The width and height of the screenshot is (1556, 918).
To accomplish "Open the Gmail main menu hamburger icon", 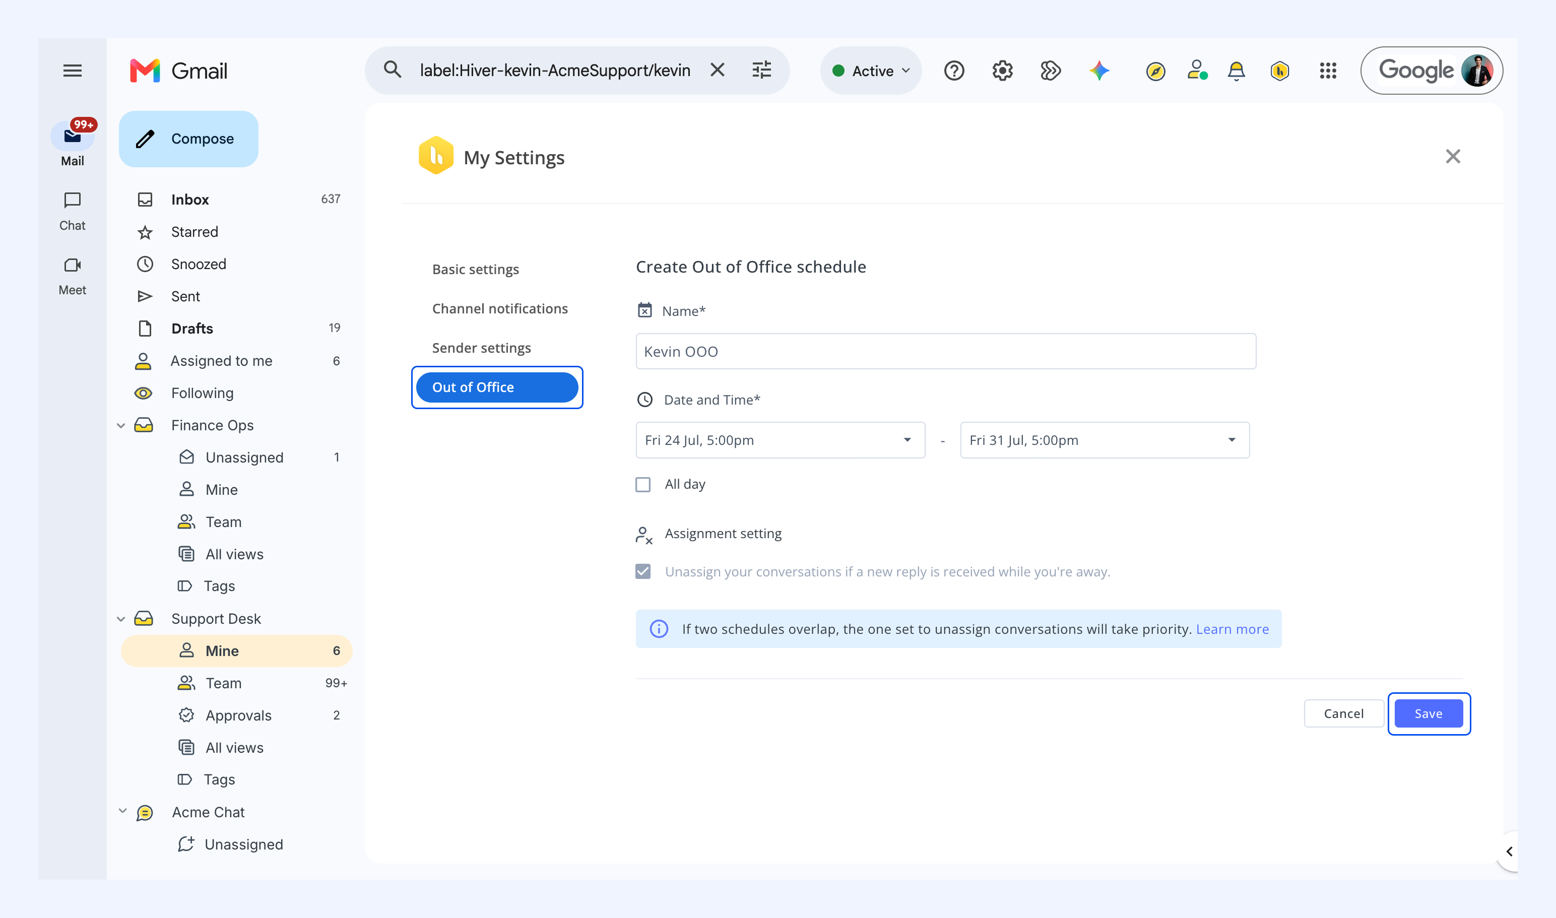I will (73, 71).
